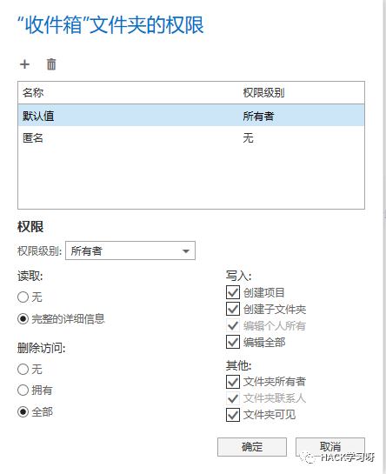This screenshot has width=386, height=474.
Task: Click the plus icon to add a user
Action: (x=25, y=64)
